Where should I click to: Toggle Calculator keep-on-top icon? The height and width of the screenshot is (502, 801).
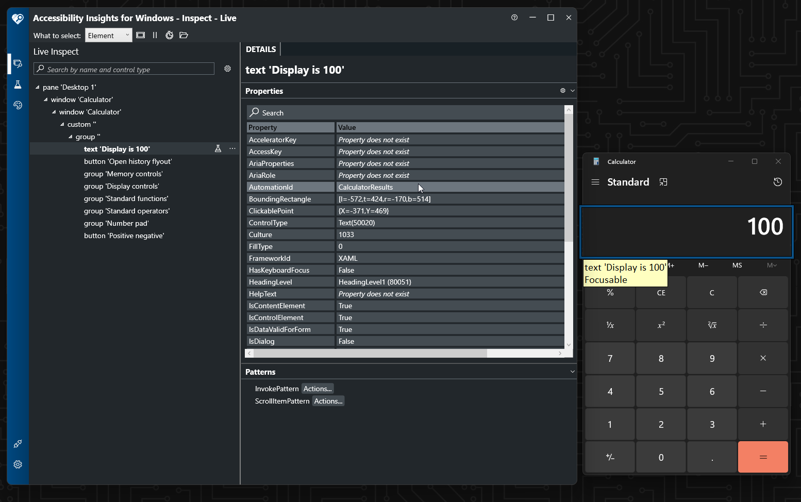(663, 181)
